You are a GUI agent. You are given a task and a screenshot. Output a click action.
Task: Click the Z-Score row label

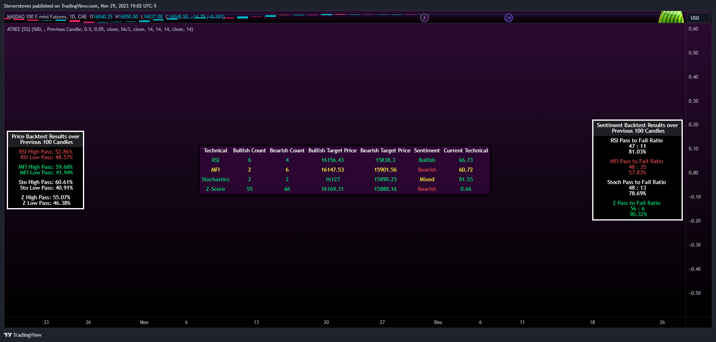[x=216, y=189]
